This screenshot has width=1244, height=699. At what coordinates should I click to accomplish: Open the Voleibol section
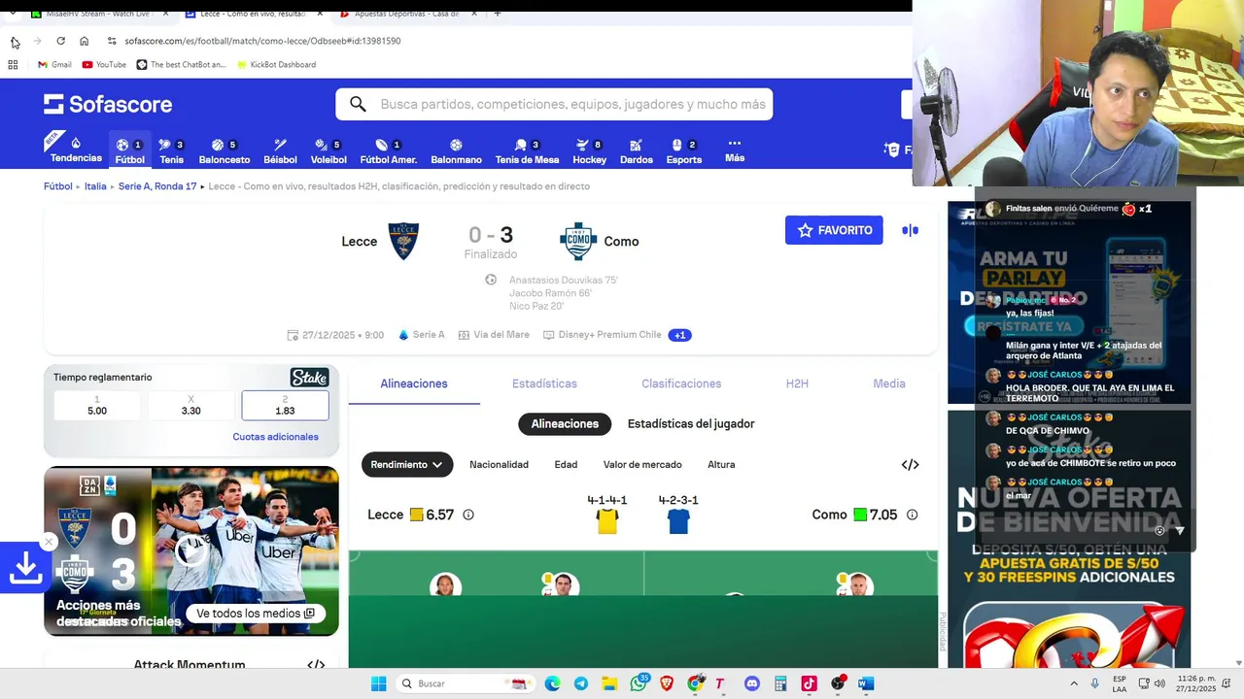328,150
